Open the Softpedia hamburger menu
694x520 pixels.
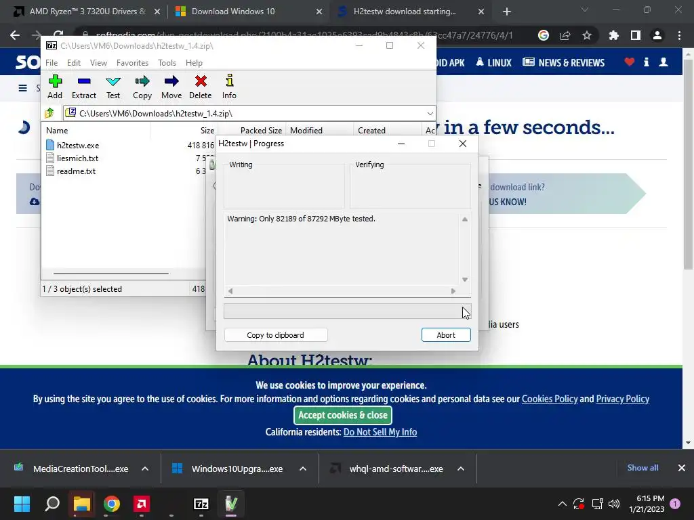(x=22, y=88)
